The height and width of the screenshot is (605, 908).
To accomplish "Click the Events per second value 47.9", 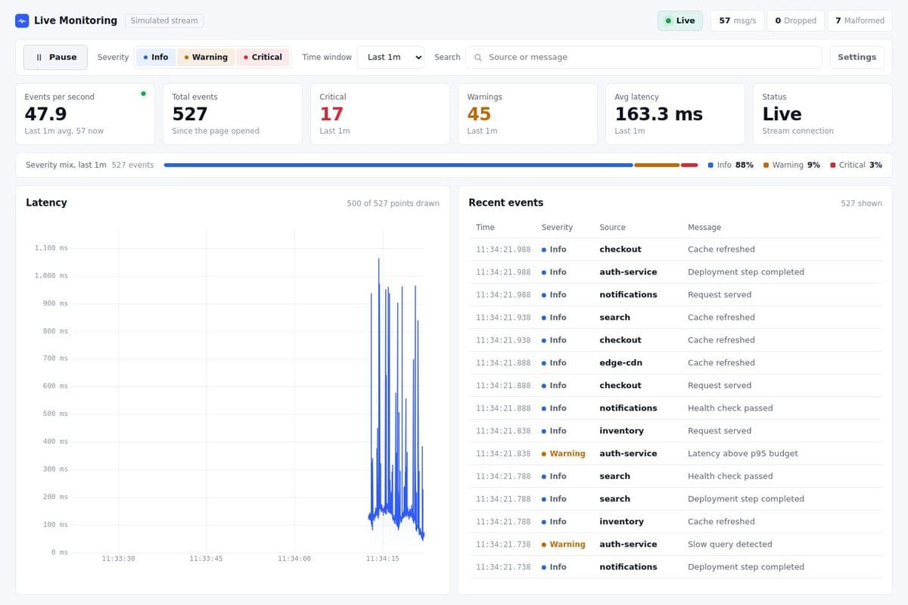I will click(x=45, y=113).
